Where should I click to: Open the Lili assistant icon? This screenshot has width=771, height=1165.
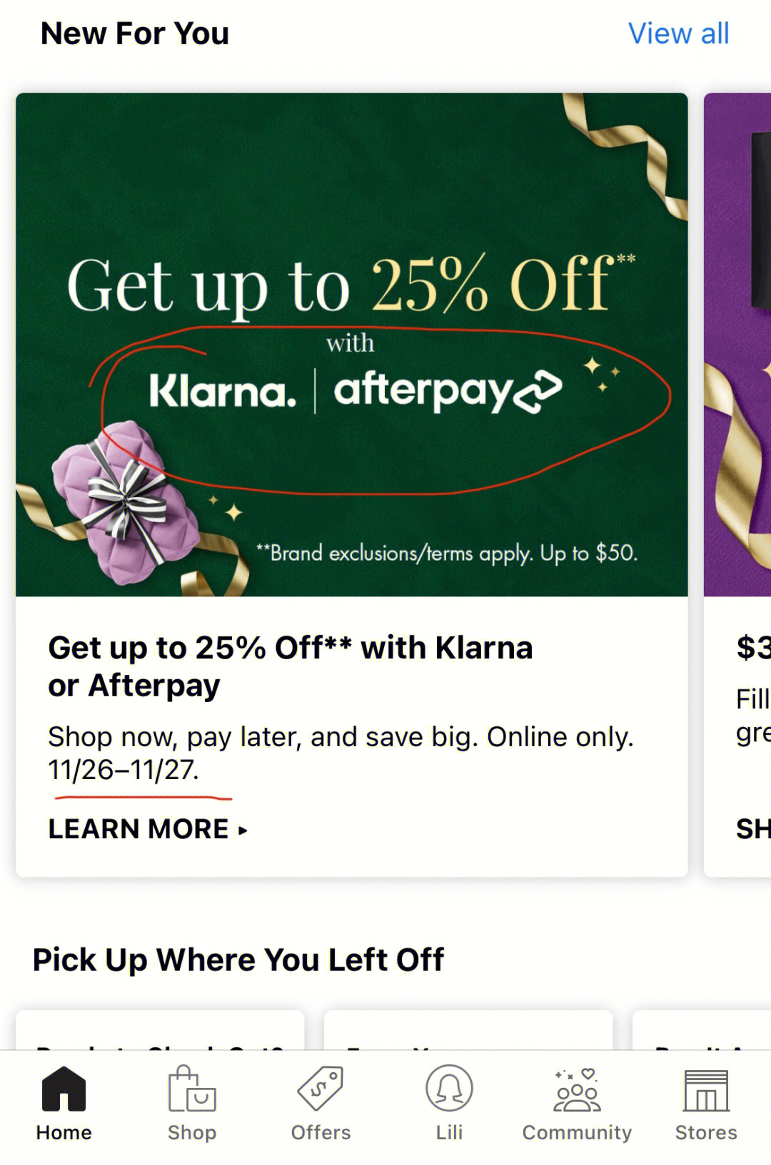click(x=449, y=1089)
